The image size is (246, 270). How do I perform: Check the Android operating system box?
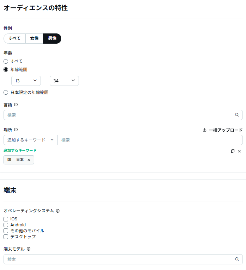6,225
